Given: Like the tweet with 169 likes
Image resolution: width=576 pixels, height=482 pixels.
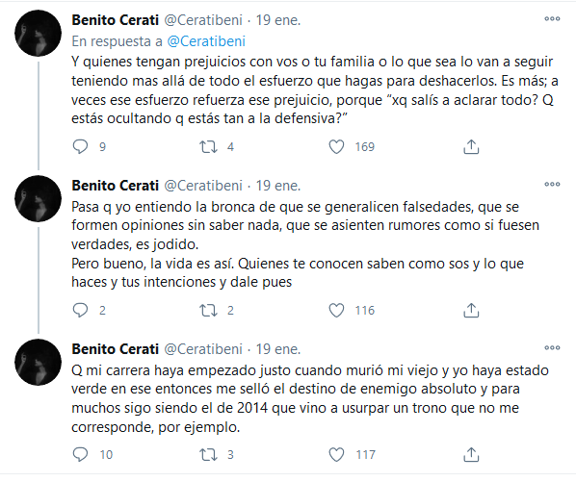Looking at the screenshot, I should (x=336, y=147).
